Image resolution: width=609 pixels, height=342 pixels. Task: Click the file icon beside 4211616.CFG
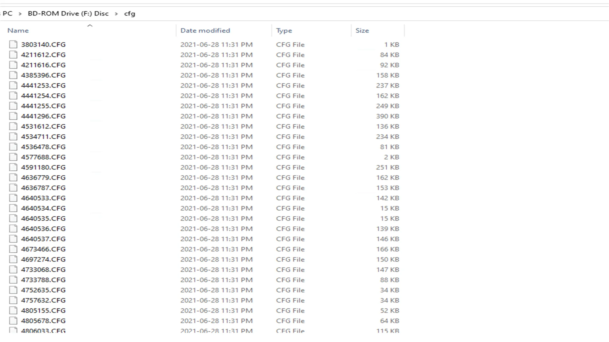13,65
